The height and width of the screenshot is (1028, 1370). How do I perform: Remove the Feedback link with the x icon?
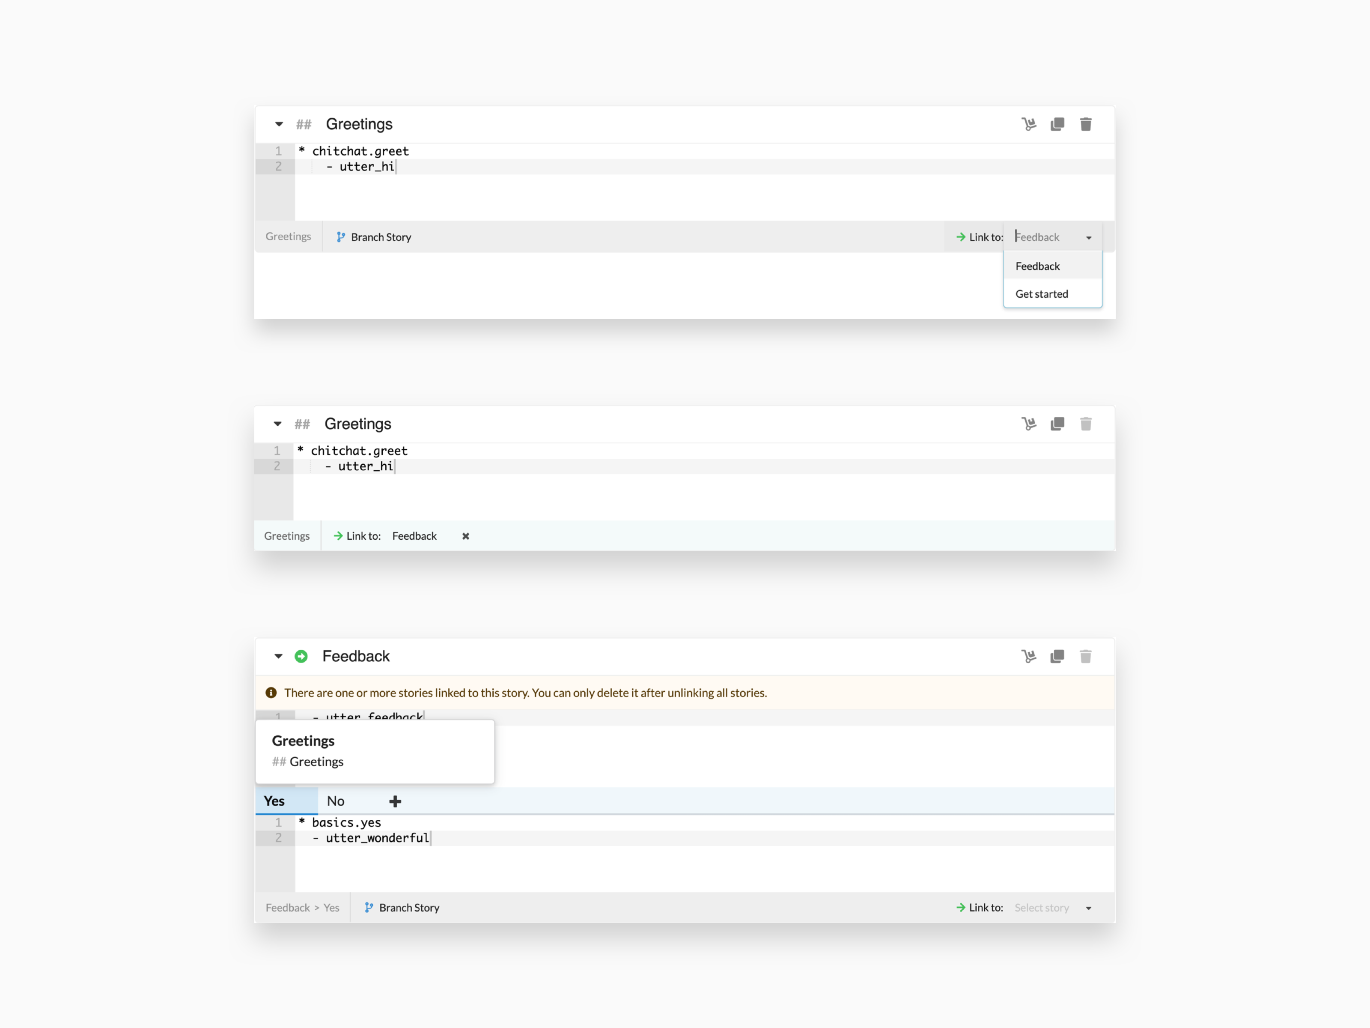pyautogui.click(x=466, y=537)
